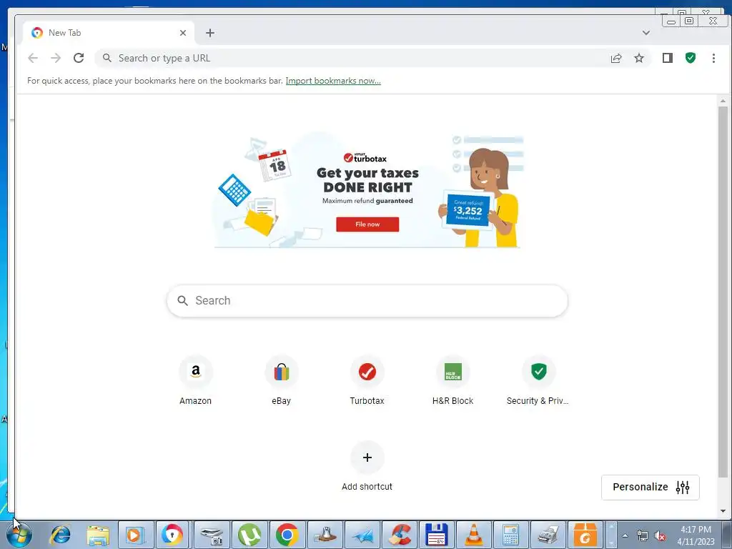Open a new tab with the plus button

pyautogui.click(x=210, y=33)
